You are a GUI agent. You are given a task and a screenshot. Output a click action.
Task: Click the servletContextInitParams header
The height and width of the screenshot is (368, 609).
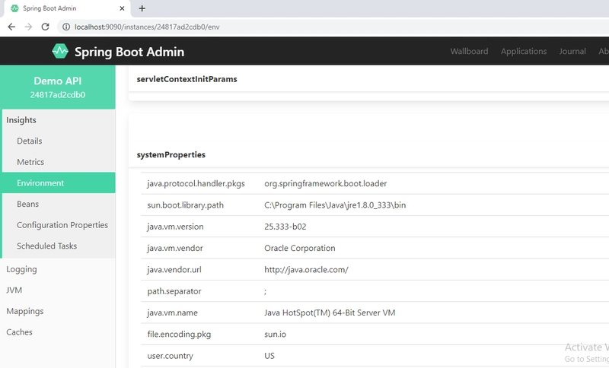187,79
